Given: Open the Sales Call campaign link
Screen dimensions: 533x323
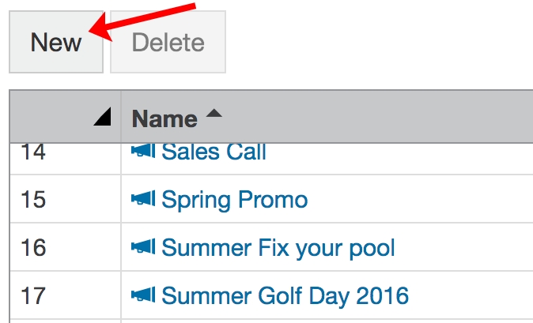Looking at the screenshot, I should [214, 152].
